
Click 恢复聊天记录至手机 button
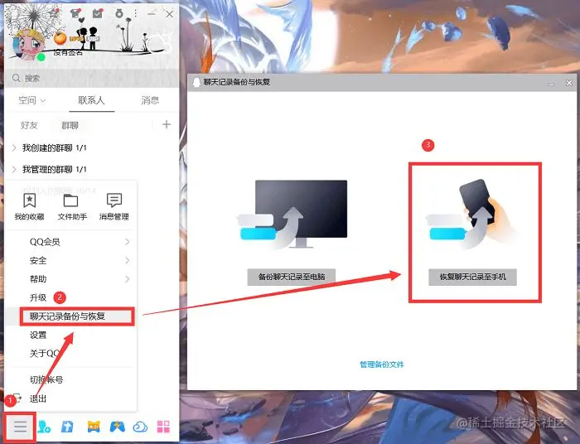473,277
